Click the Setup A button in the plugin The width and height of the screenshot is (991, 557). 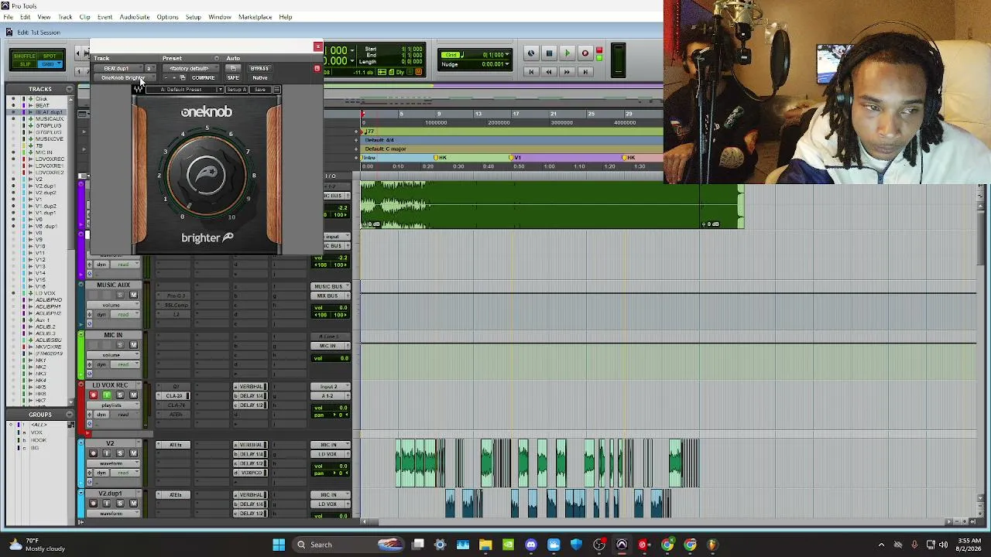236,90
